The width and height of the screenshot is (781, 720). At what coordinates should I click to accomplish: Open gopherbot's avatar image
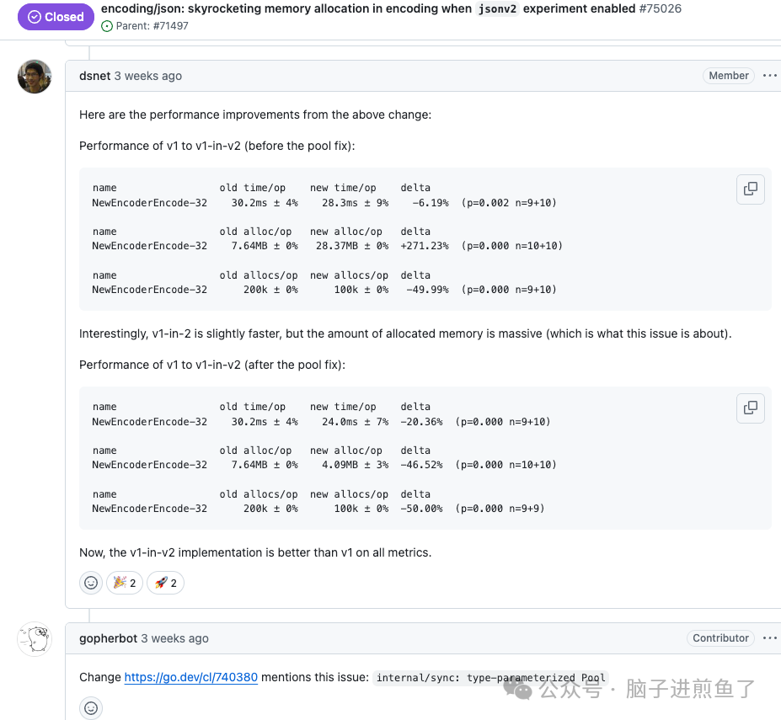(35, 639)
